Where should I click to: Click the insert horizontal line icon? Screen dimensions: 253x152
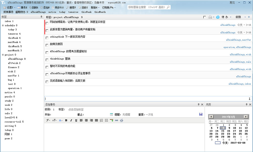click(x=112, y=120)
